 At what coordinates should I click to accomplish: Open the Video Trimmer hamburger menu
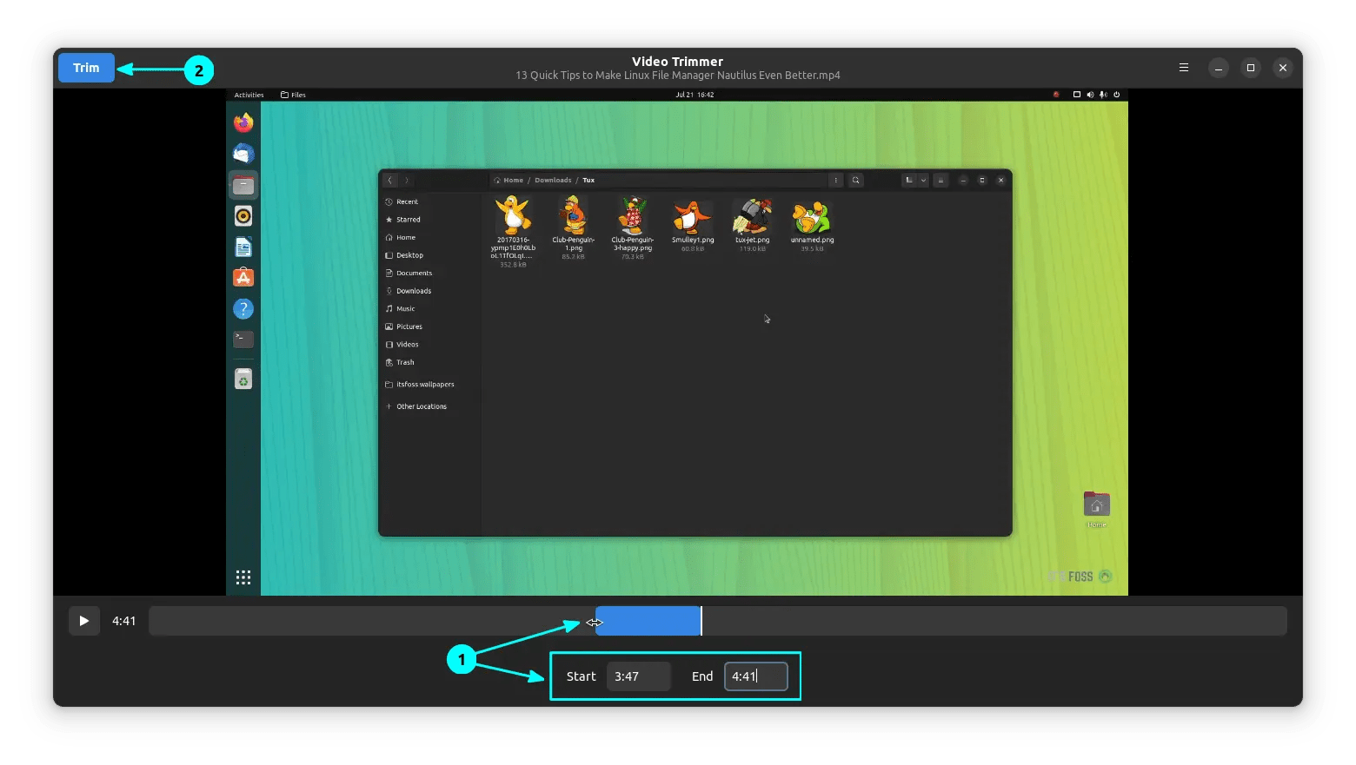(1183, 67)
